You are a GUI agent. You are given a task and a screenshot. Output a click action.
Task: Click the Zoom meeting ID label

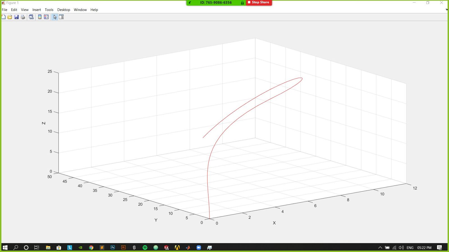click(216, 3)
